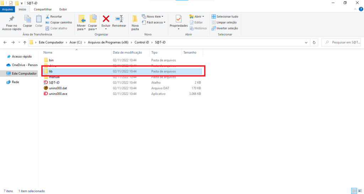364x194 pixels.
Task: Click Recortar scissors icon
Action: [48, 16]
